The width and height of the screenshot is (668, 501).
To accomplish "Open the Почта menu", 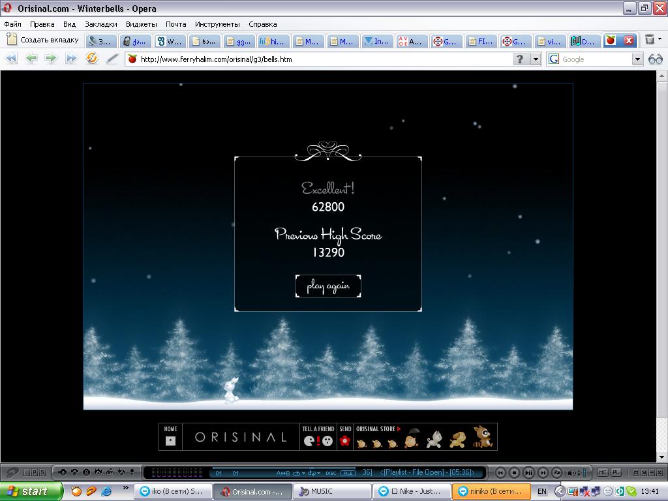I will pos(176,24).
